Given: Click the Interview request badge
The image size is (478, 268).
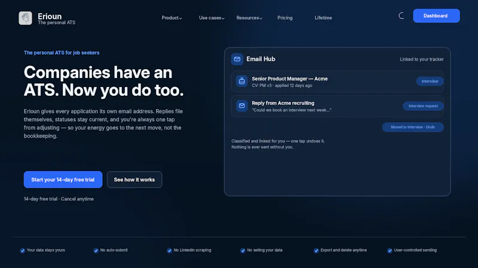Looking at the screenshot, I should tap(423, 106).
